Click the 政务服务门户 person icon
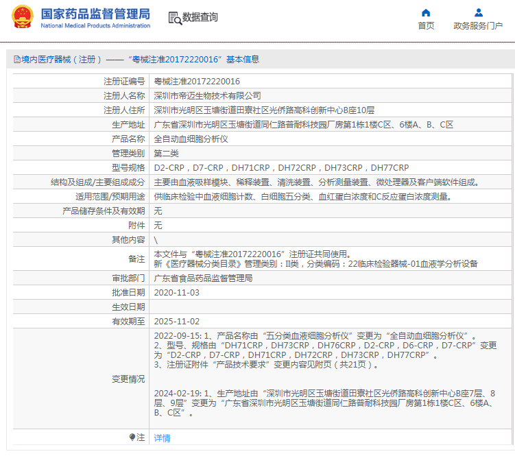This screenshot has width=515, height=456. (479, 13)
